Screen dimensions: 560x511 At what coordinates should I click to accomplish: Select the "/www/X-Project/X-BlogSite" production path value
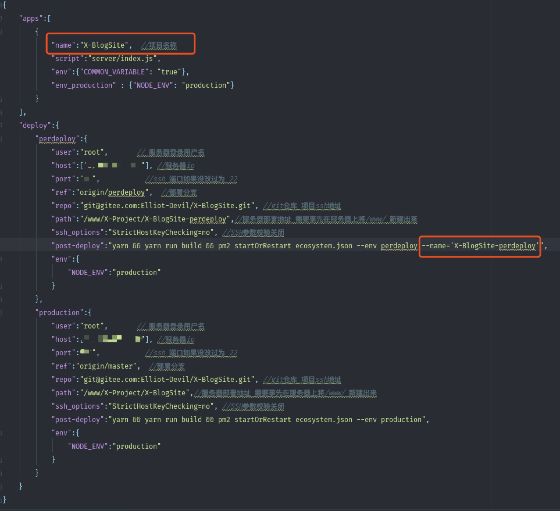point(135,393)
